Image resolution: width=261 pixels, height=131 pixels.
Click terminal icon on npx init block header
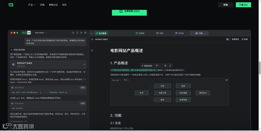coord(12,88)
